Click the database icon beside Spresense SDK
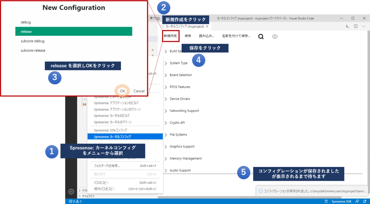 326,201
